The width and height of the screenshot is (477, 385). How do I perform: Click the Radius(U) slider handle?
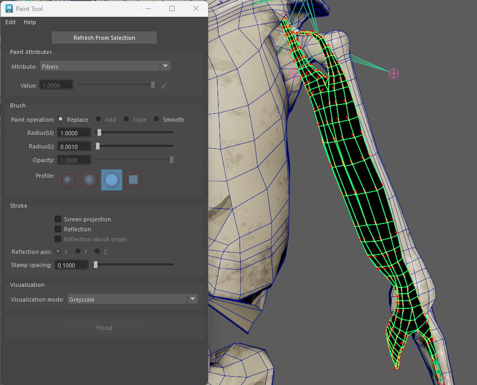pyautogui.click(x=99, y=133)
